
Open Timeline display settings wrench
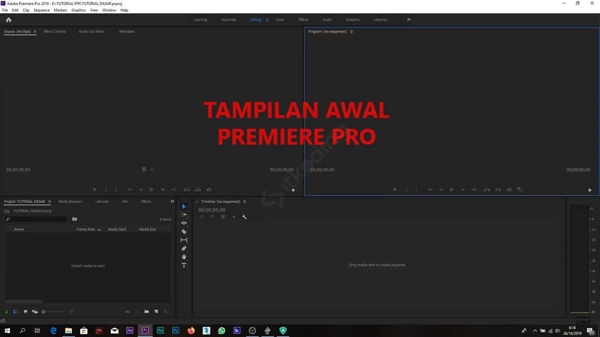(x=244, y=217)
